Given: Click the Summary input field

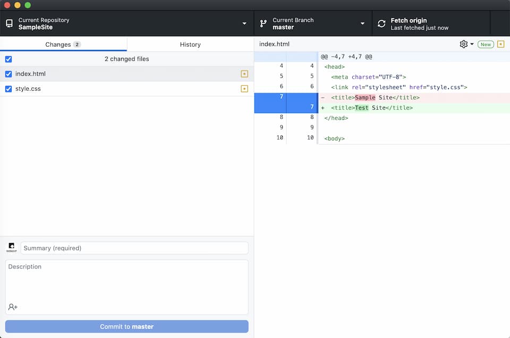Looking at the screenshot, I should 134,248.
